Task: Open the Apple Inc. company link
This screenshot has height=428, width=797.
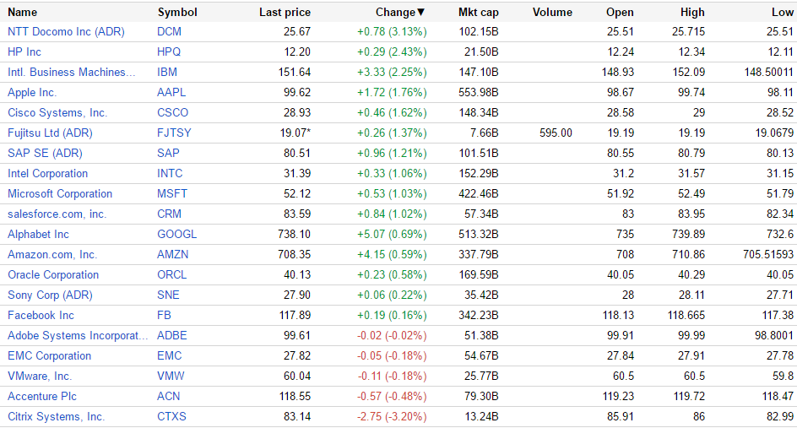Action: [32, 92]
